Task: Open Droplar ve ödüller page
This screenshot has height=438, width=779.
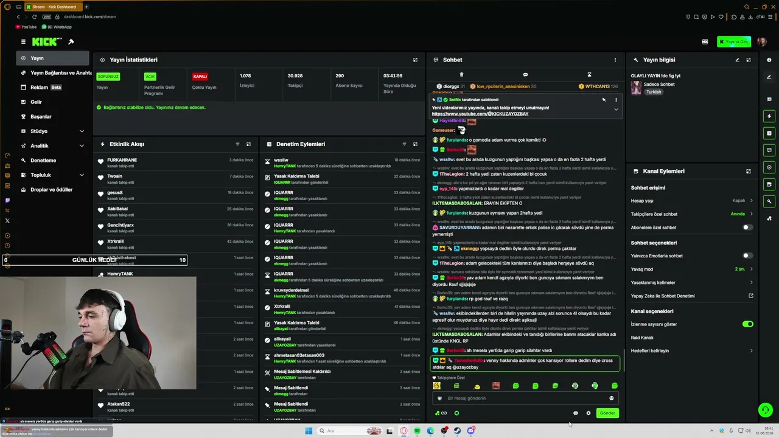Action: point(53,189)
